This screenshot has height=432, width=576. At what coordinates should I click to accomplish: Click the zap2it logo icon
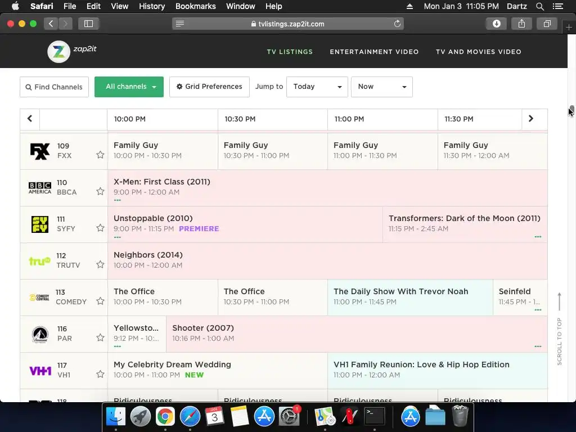pos(58,51)
